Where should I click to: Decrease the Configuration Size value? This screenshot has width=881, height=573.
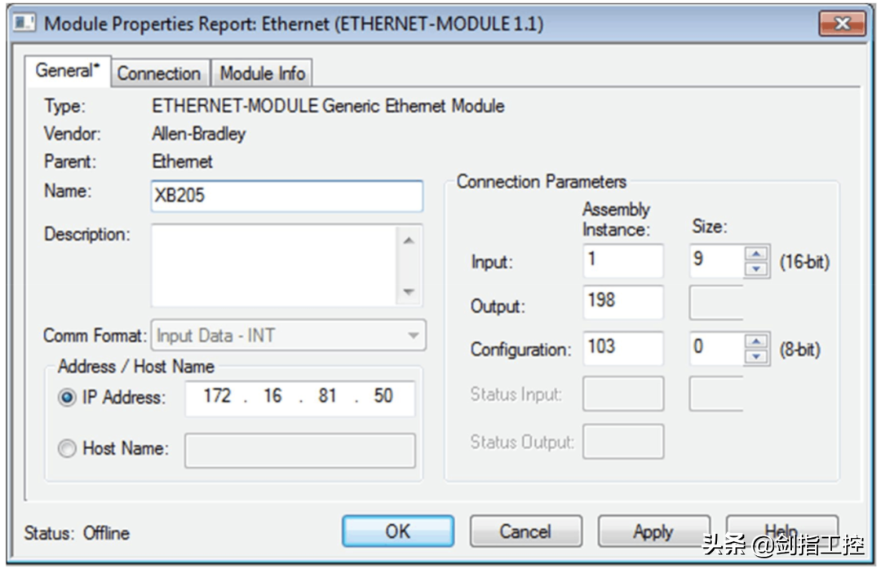pyautogui.click(x=758, y=357)
